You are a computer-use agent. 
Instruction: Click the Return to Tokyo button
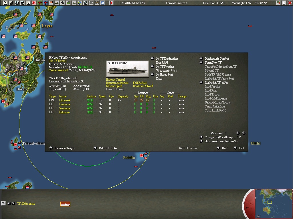[64, 148]
